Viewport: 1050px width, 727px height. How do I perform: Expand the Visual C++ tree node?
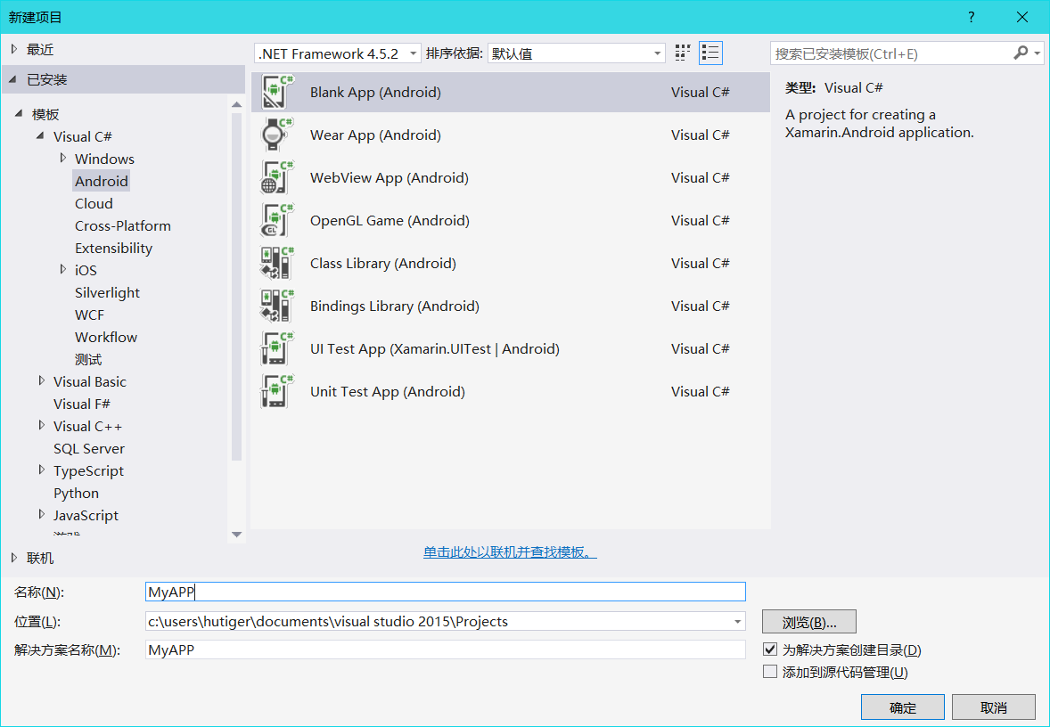42,425
